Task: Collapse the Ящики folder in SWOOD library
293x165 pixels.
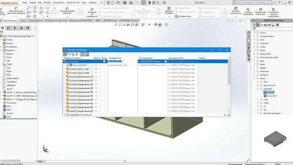Action: (x=255, y=78)
